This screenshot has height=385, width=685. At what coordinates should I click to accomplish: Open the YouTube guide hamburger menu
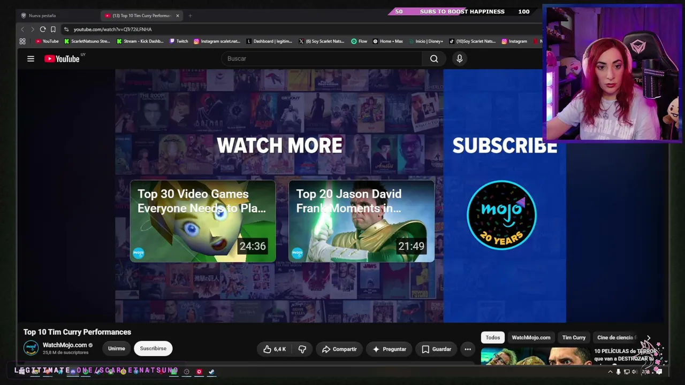(31, 59)
